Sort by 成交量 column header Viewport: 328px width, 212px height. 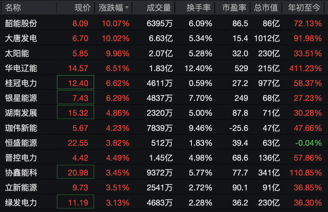point(158,8)
